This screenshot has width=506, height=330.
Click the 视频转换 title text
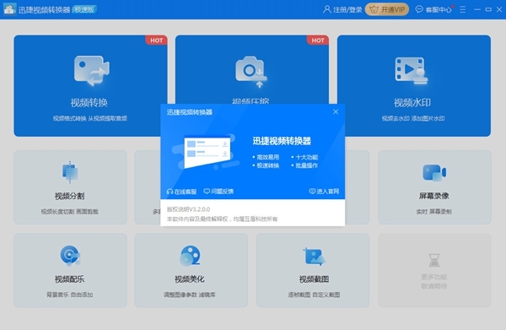point(89,103)
